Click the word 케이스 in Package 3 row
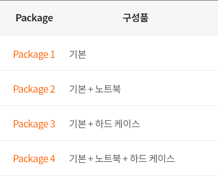Image resolution: width=218 pixels, height=176 pixels. tap(127, 124)
